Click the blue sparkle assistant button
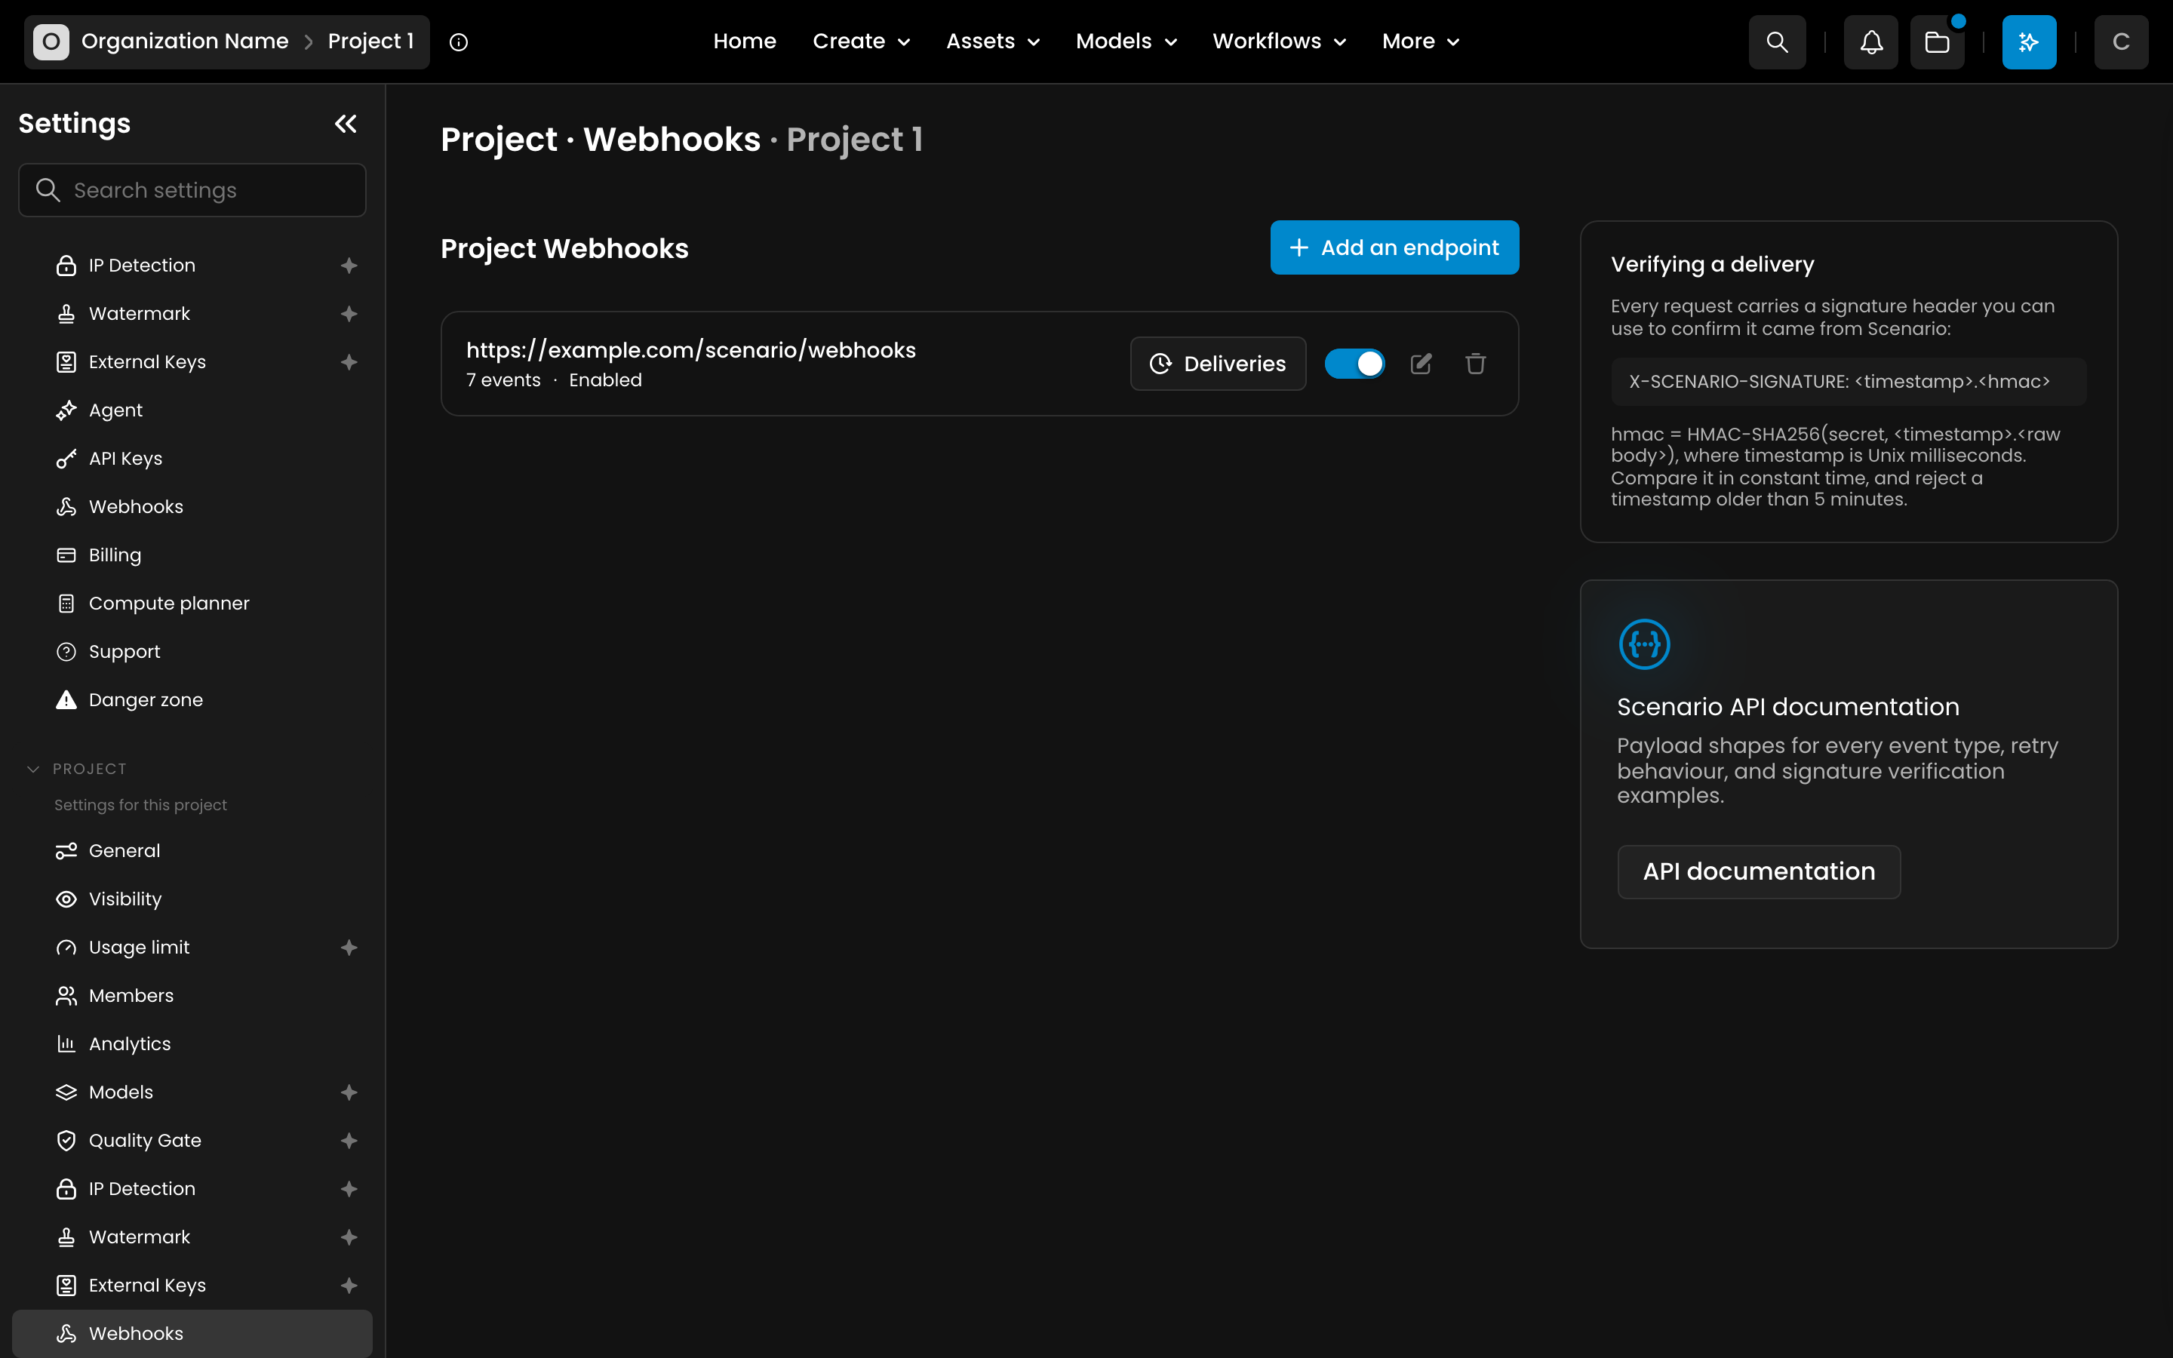Image resolution: width=2173 pixels, height=1358 pixels. click(2028, 41)
